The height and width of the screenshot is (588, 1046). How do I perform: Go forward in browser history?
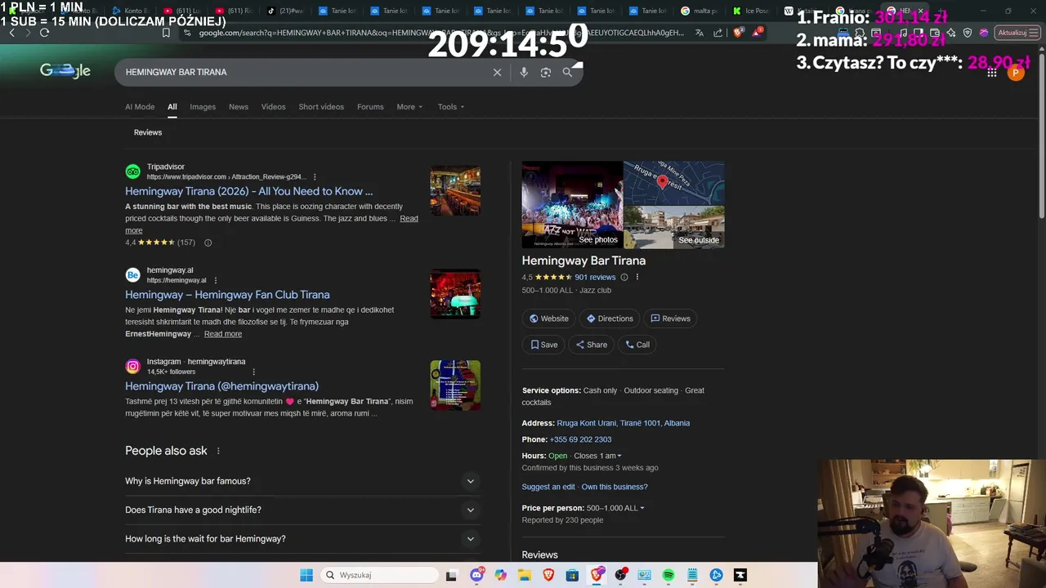(x=28, y=33)
